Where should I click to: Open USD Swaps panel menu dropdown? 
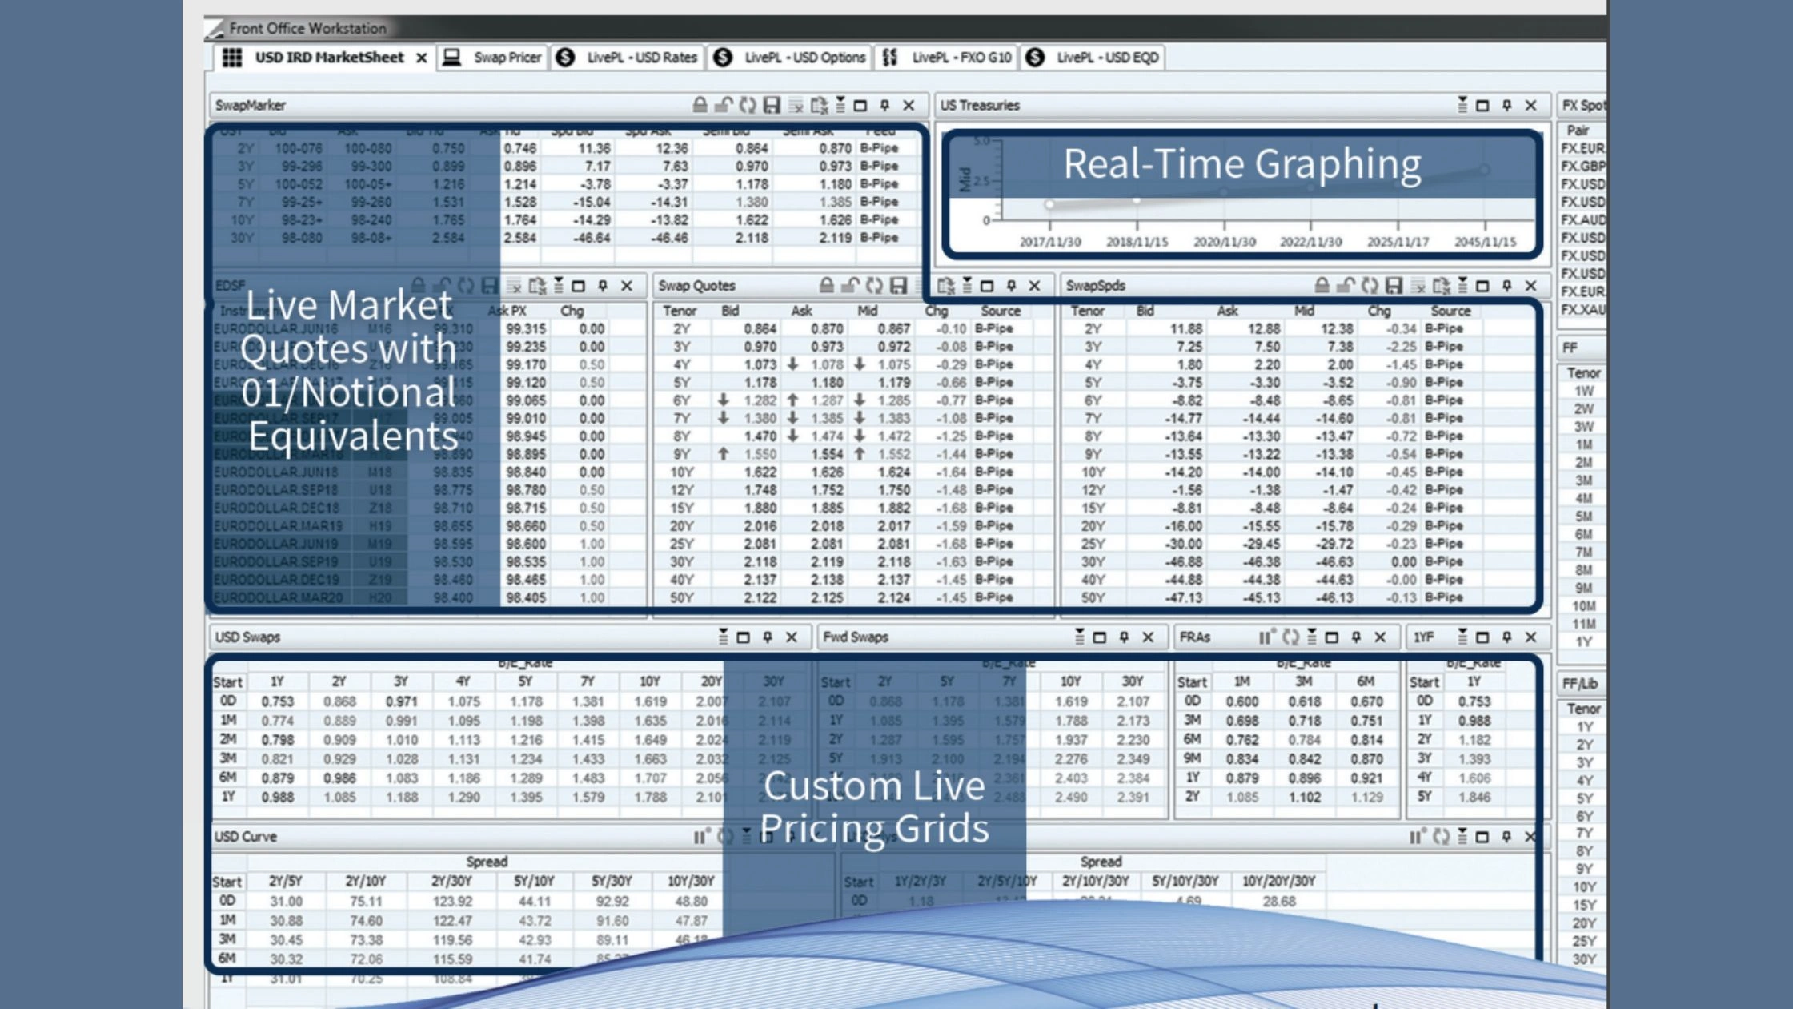point(722,637)
